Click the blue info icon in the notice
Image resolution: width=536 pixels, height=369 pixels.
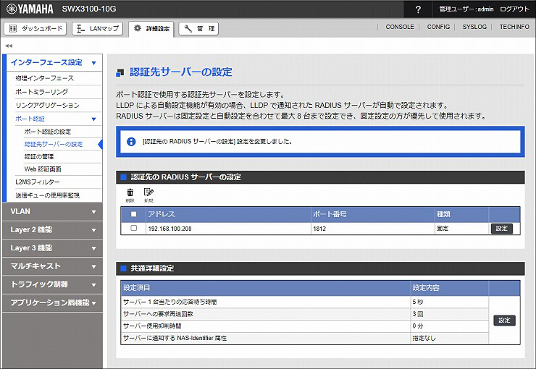point(131,141)
